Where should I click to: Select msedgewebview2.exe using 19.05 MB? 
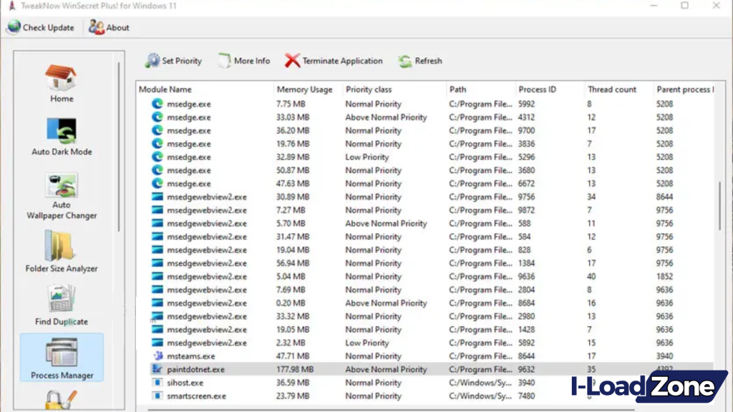432,330
